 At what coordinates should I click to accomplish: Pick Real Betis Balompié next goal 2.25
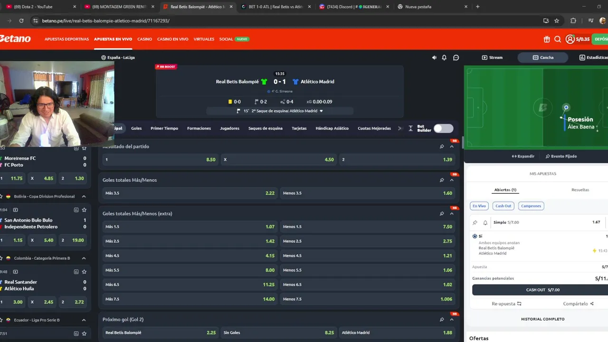(x=161, y=332)
